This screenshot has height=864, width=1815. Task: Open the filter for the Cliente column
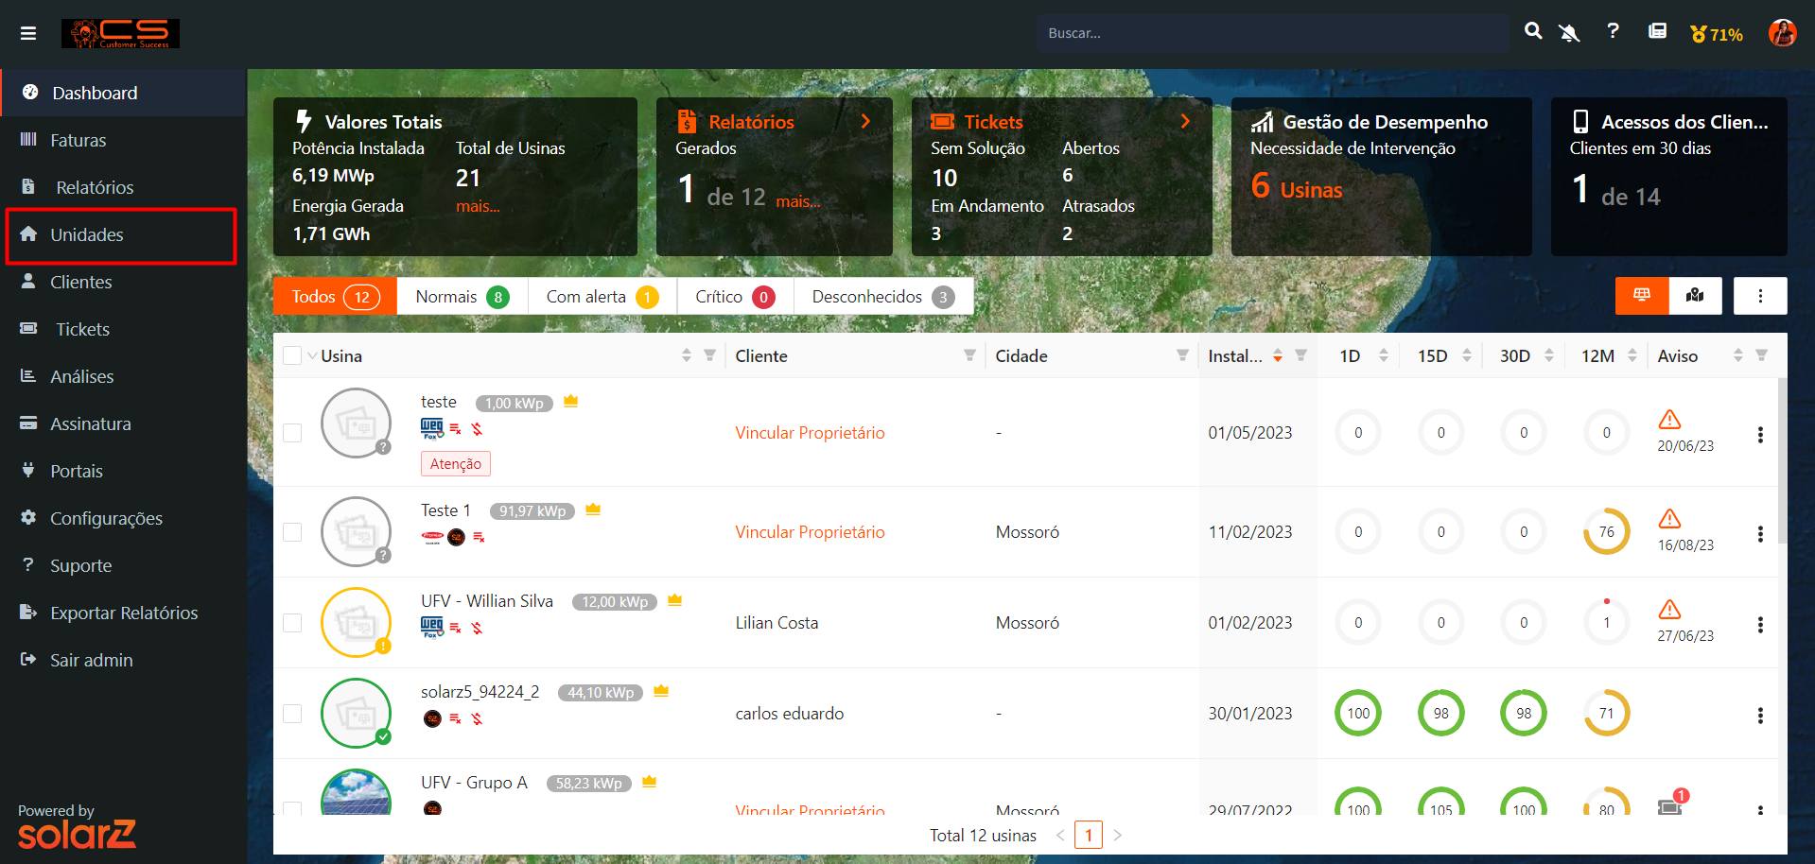click(969, 355)
